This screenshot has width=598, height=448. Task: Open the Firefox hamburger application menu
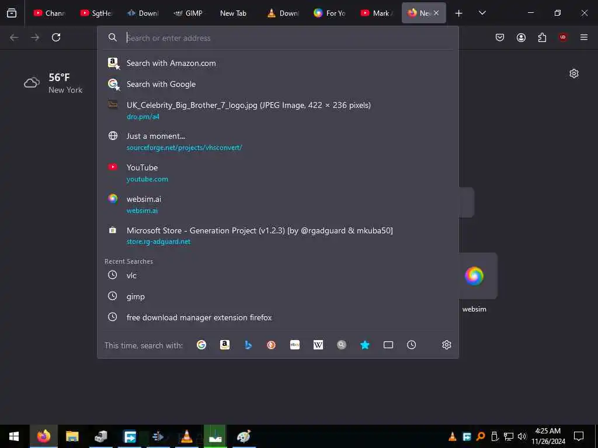[x=584, y=37]
